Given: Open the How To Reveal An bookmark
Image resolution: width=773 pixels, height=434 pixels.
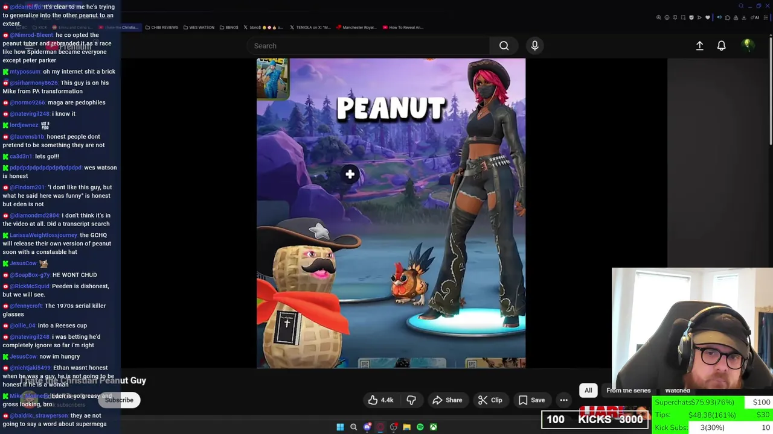Looking at the screenshot, I should tap(402, 27).
